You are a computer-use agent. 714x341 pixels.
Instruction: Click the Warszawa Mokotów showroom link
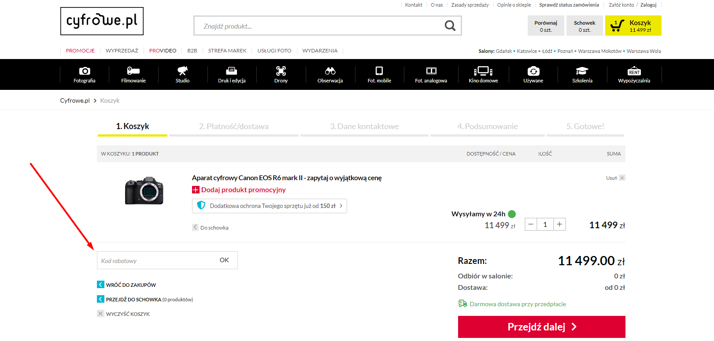[x=600, y=51]
